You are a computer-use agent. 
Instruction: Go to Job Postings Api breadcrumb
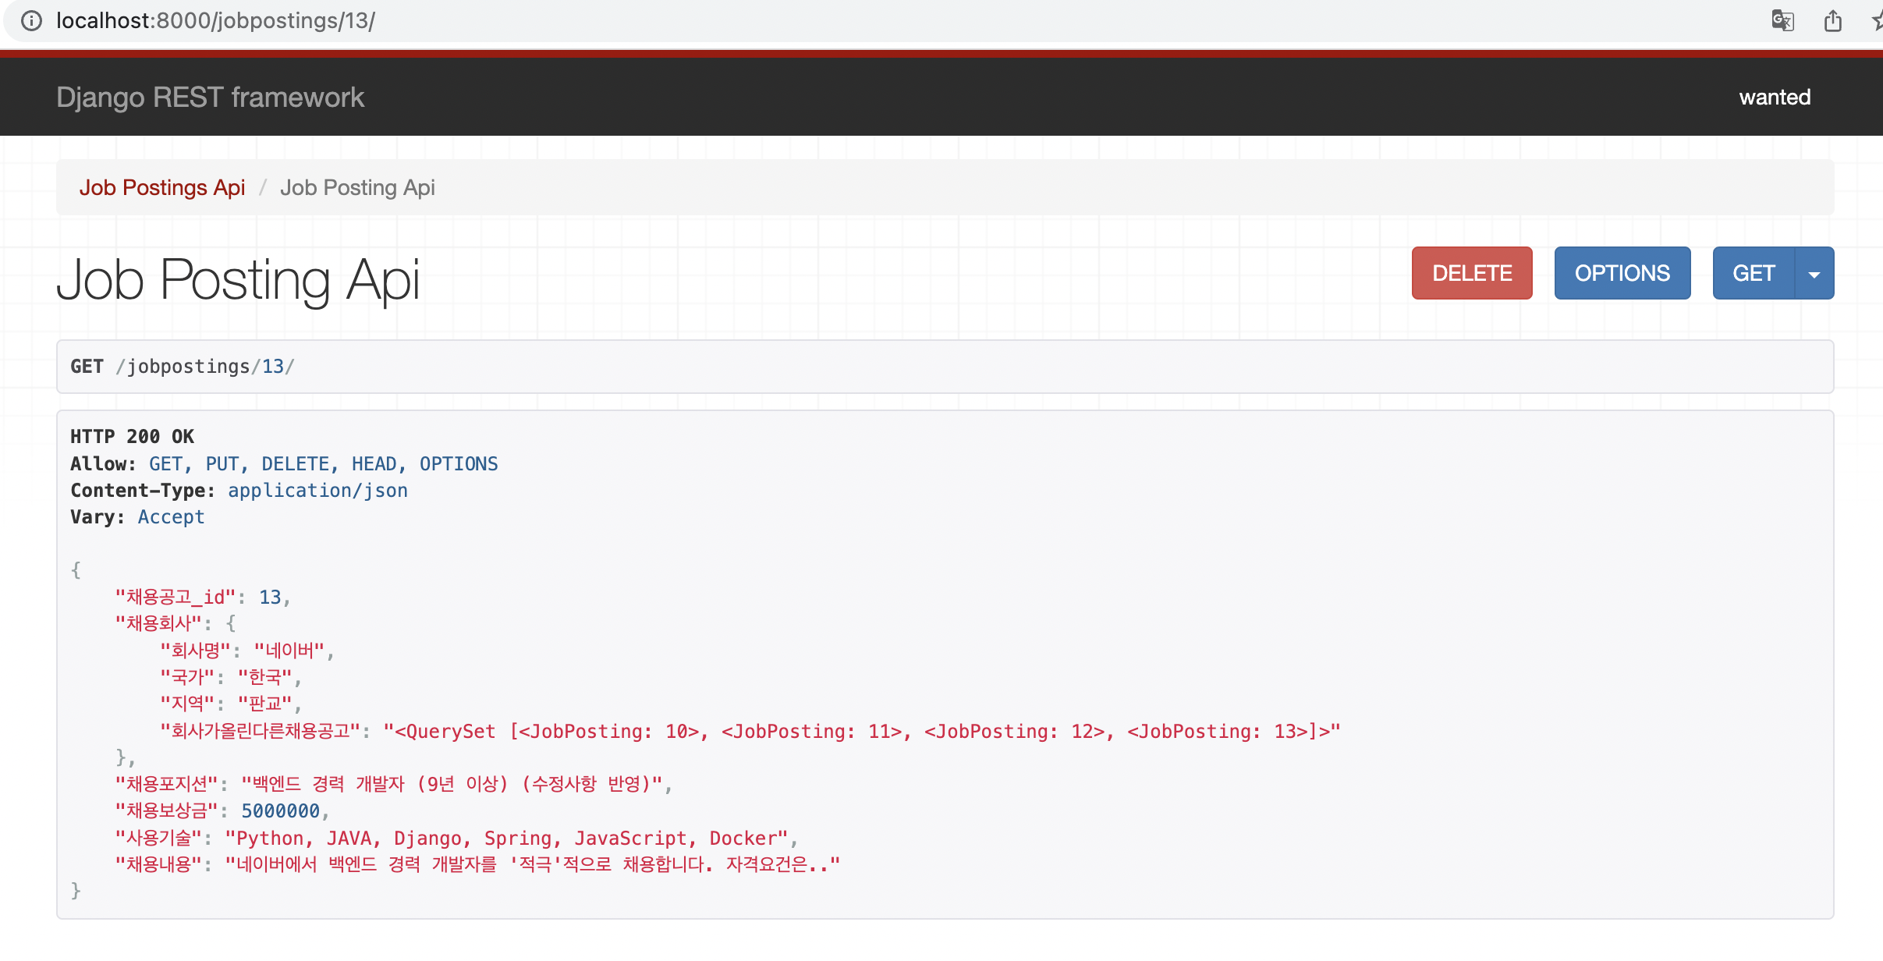(x=162, y=188)
